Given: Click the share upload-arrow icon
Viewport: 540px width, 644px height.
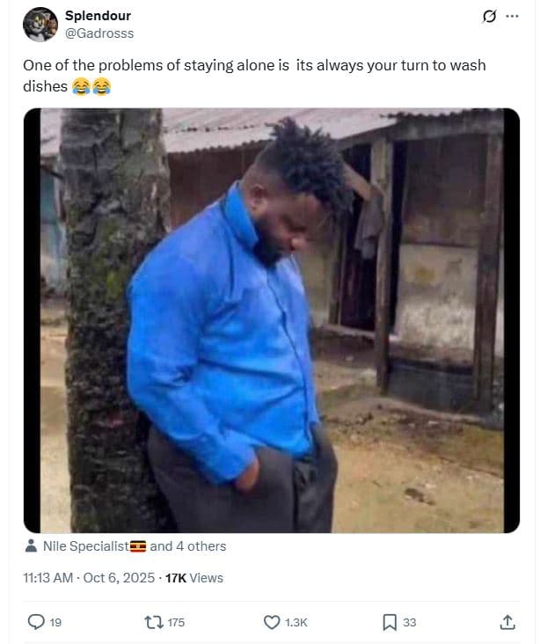Looking at the screenshot, I should (507, 622).
